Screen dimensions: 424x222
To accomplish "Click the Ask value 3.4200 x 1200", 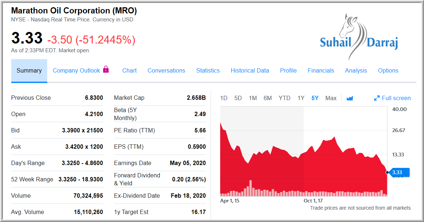I will [84, 147].
